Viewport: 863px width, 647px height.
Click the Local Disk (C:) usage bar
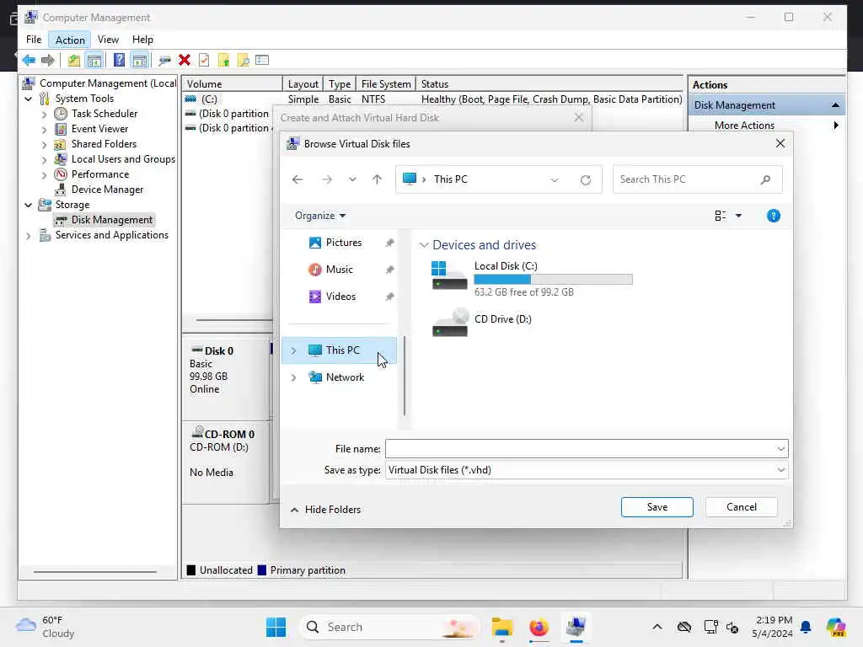click(553, 280)
